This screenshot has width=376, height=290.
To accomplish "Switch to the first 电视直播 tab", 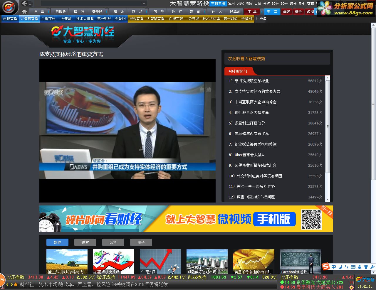I will 10,18.
